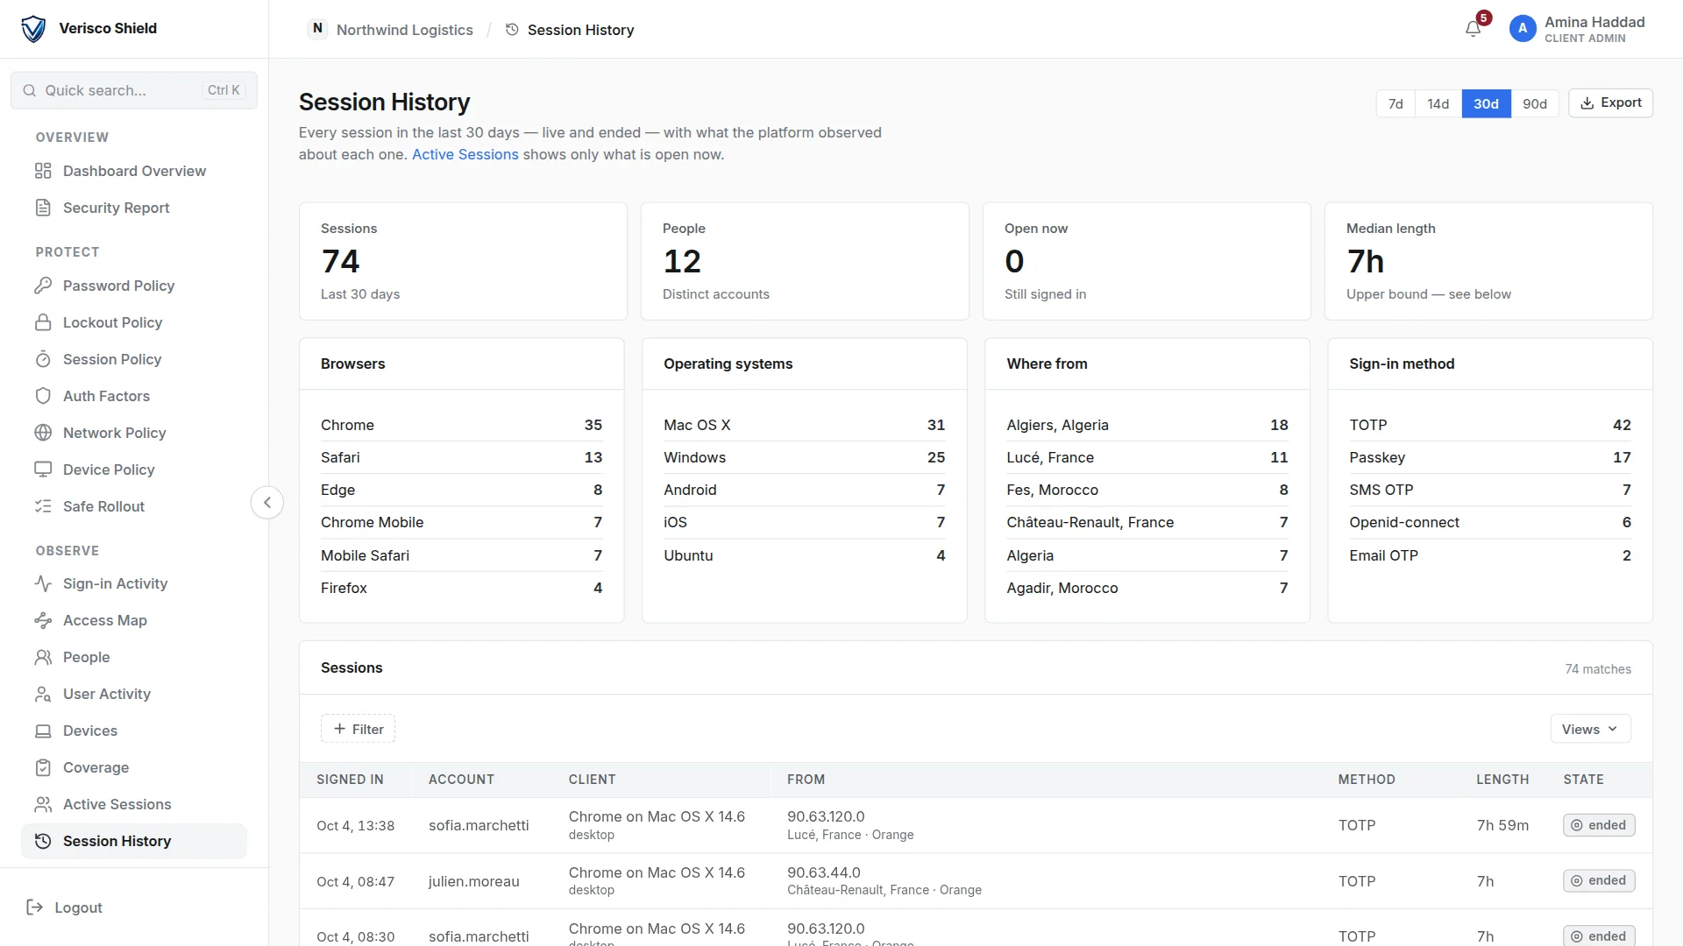Click ended state badge for Oct 4, 13:38
The height and width of the screenshot is (946, 1683).
tap(1599, 825)
